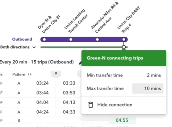172x127 pixels.
Task: Click the Pattern left-right arrows icon
Action: (x=30, y=75)
